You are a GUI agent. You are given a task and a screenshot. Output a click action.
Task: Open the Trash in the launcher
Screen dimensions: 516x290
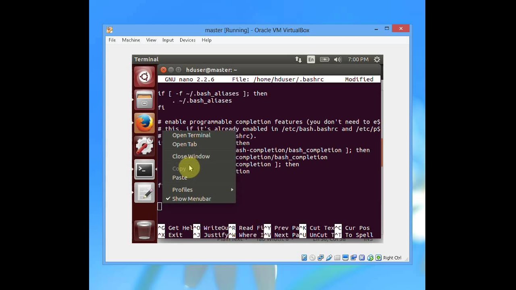click(144, 230)
